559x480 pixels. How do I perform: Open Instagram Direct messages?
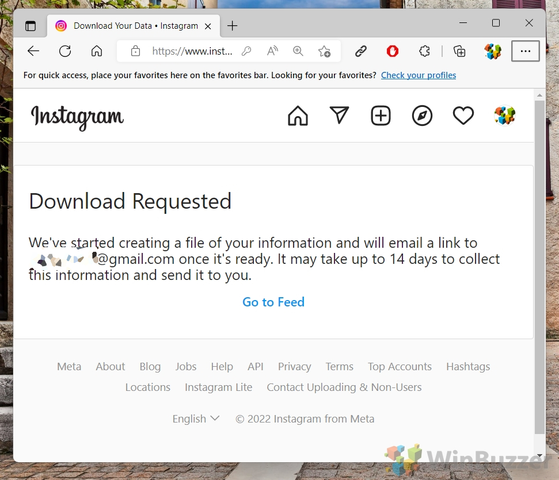[339, 116]
